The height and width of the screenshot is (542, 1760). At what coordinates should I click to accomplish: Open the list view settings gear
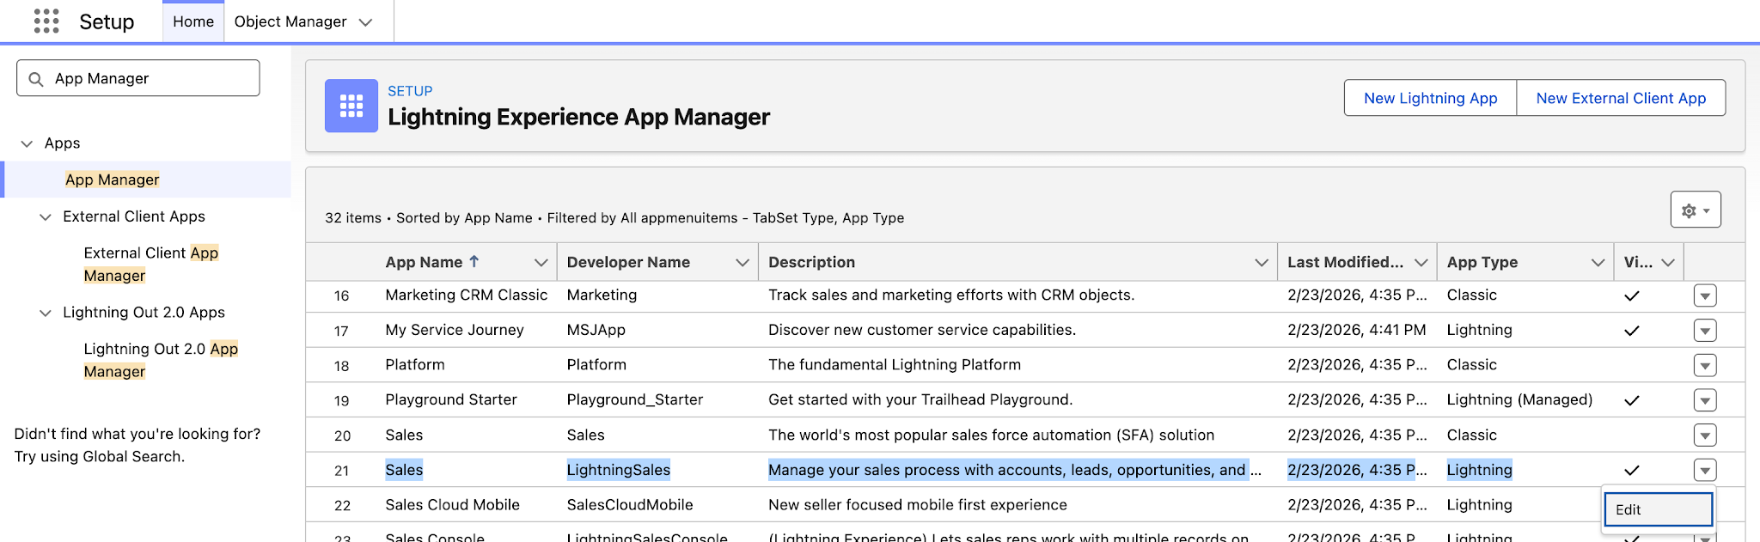(x=1695, y=210)
